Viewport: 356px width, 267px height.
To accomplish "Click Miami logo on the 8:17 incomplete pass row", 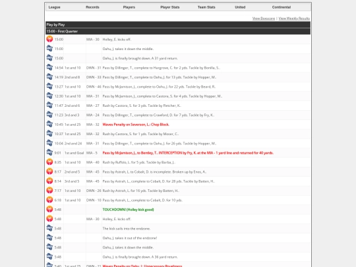I will pyautogui.click(x=49, y=171).
